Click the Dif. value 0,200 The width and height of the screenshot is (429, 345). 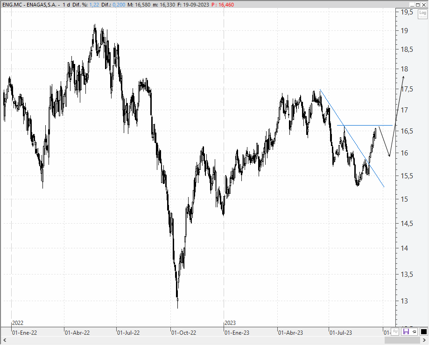[119, 5]
